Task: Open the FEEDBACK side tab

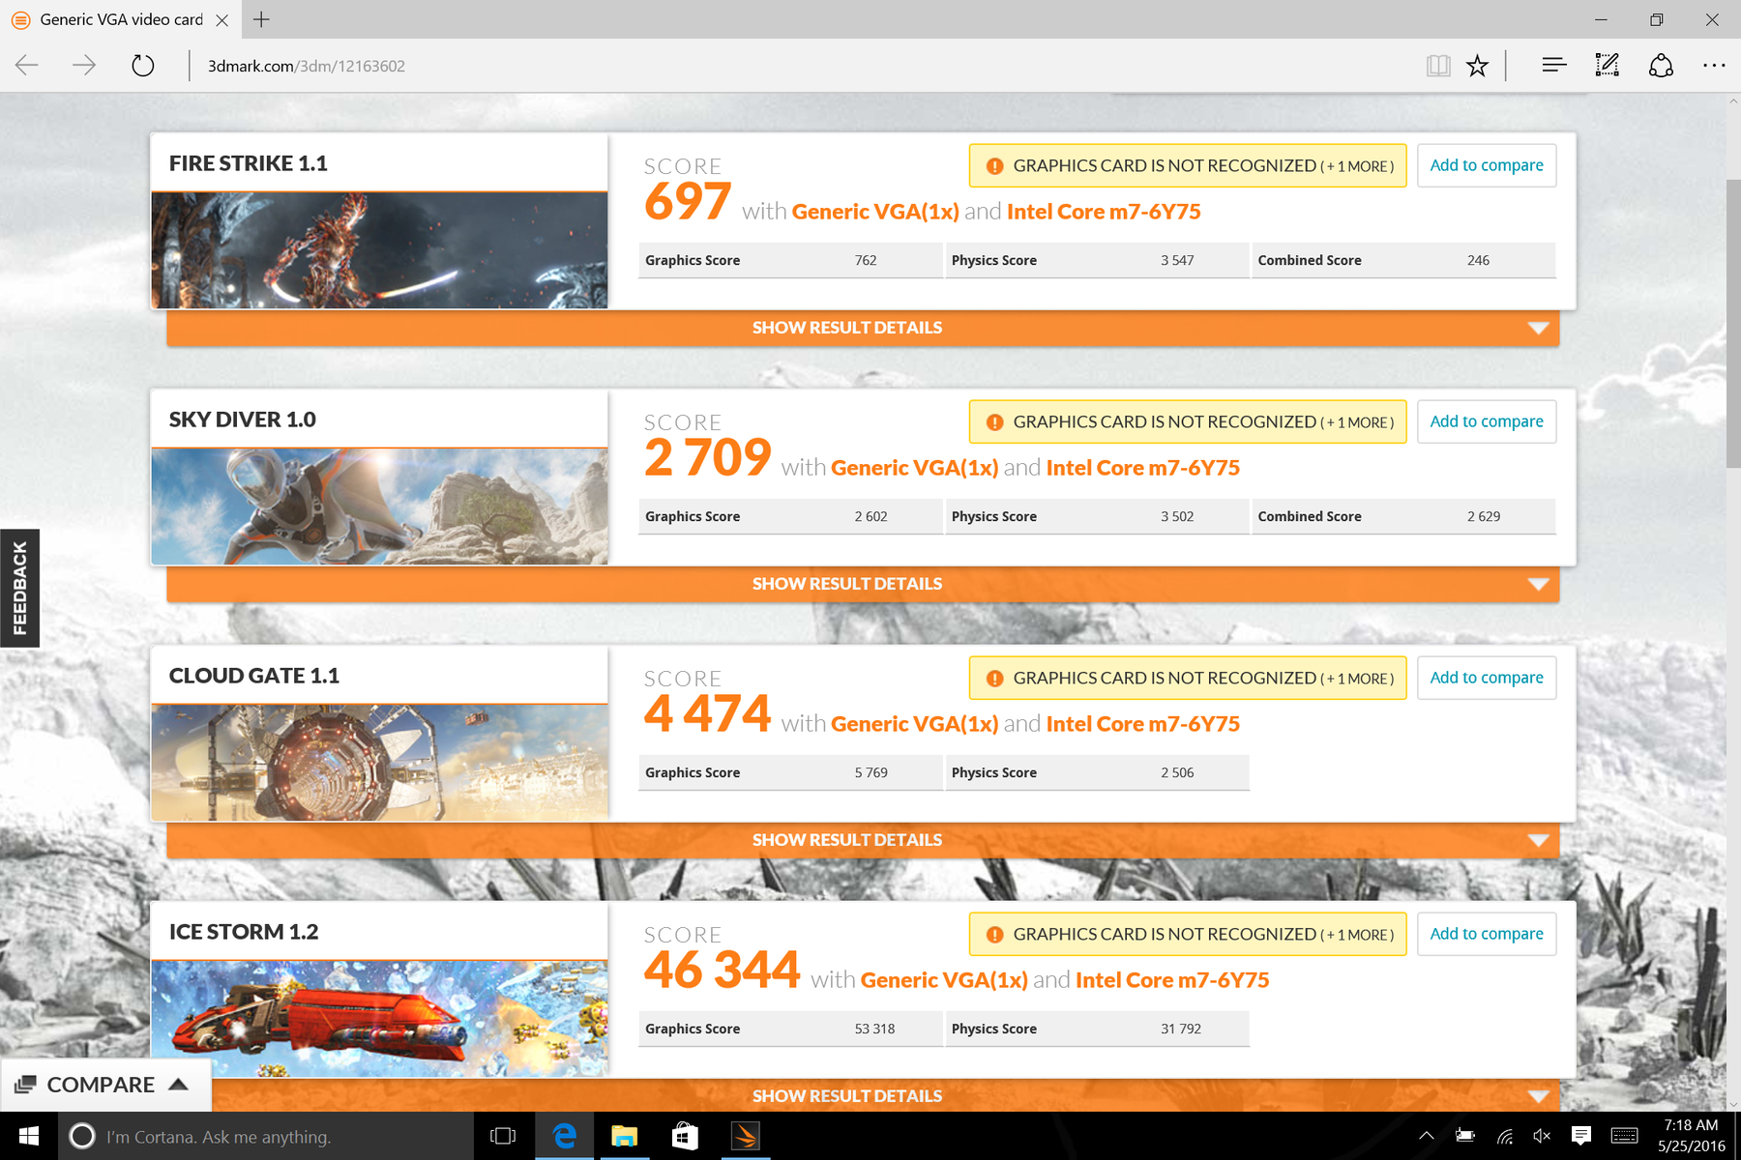Action: (19, 588)
